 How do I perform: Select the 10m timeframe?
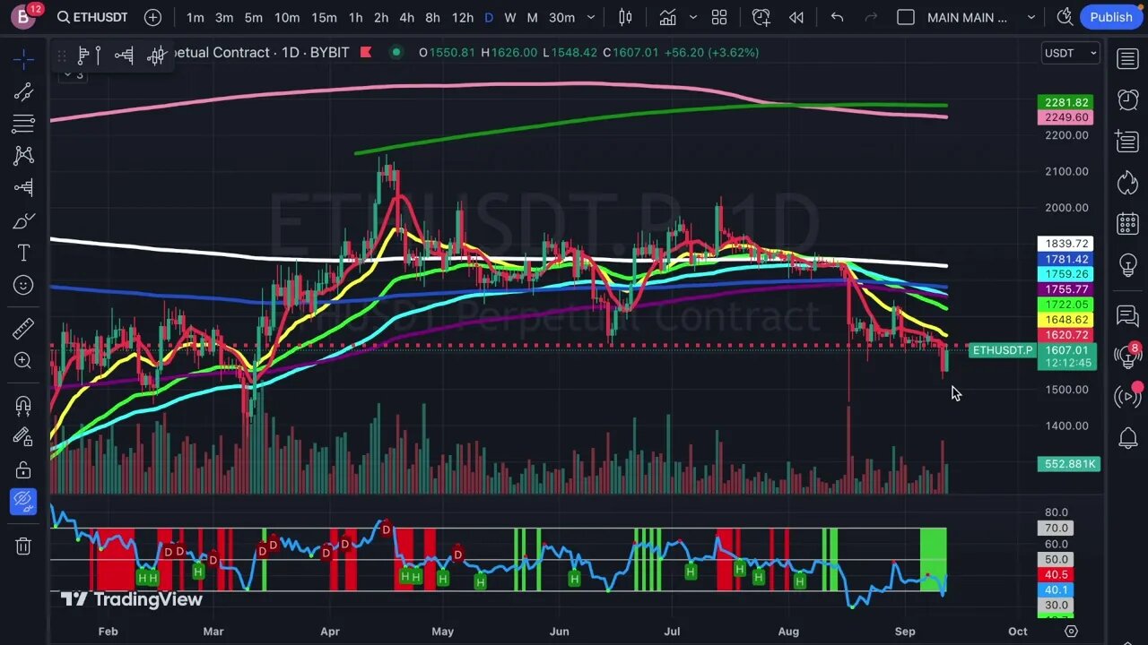pos(287,17)
